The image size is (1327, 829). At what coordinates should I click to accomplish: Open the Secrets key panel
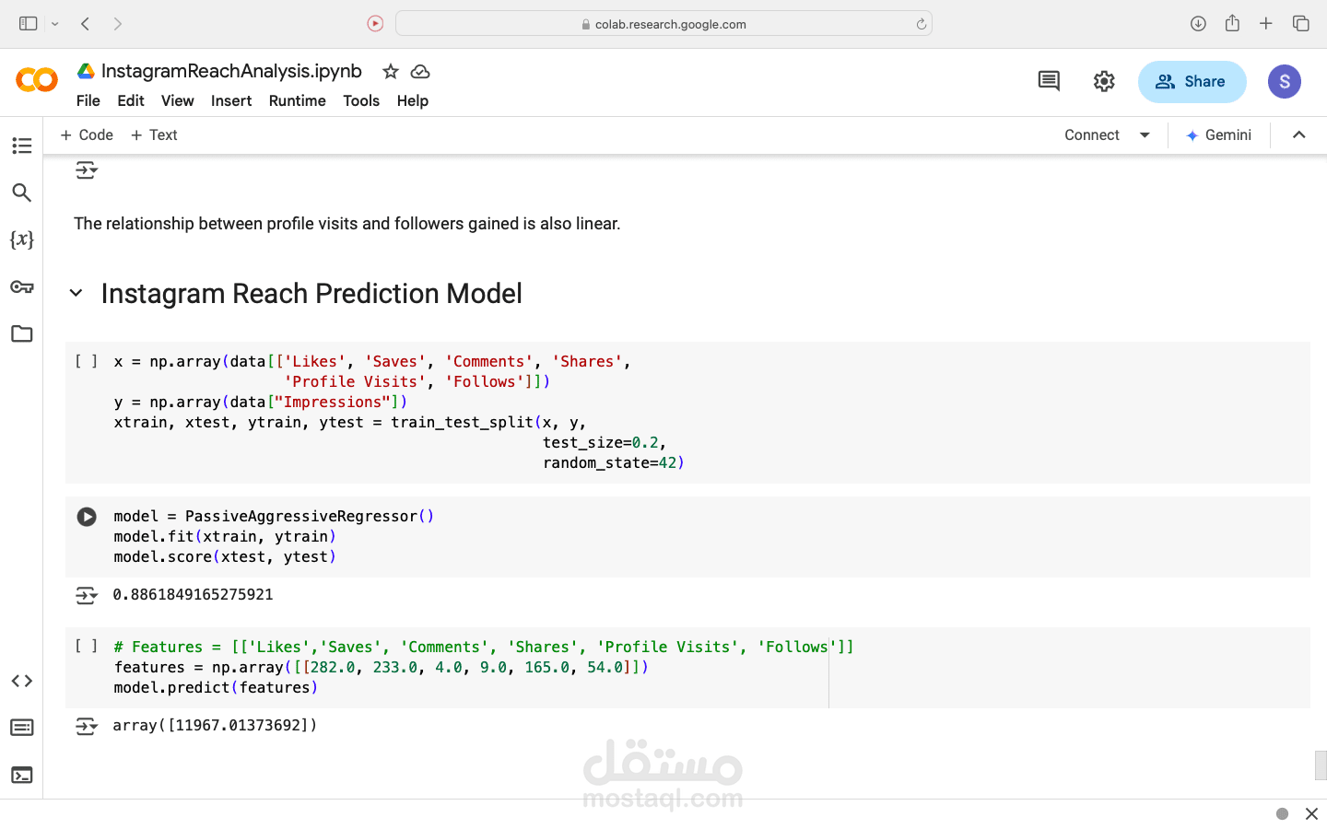tap(22, 286)
